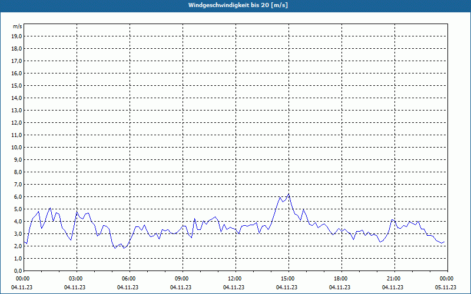Select the 2,0 y-axis label
This screenshot has width=471, height=294.
18,246
